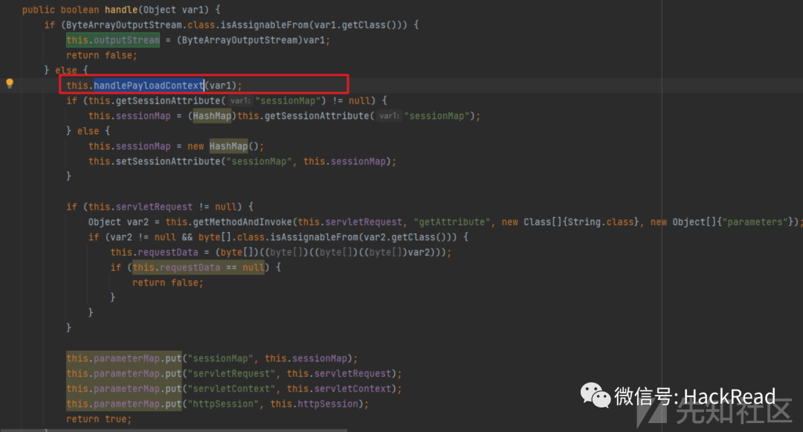803x432 pixels.
Task: Click the (ByteArrayOutputStream)var1 cast expression
Action: point(251,40)
